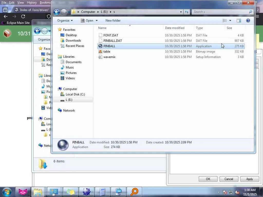Select Documents under Libraries
This screenshot has height=197, width=263.
click(x=73, y=62)
